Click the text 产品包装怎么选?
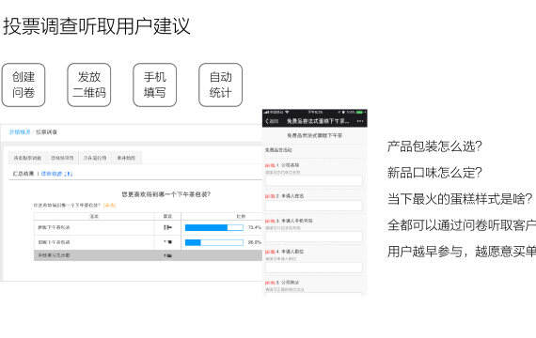Screen dimensions: 536x338 pos(434,146)
